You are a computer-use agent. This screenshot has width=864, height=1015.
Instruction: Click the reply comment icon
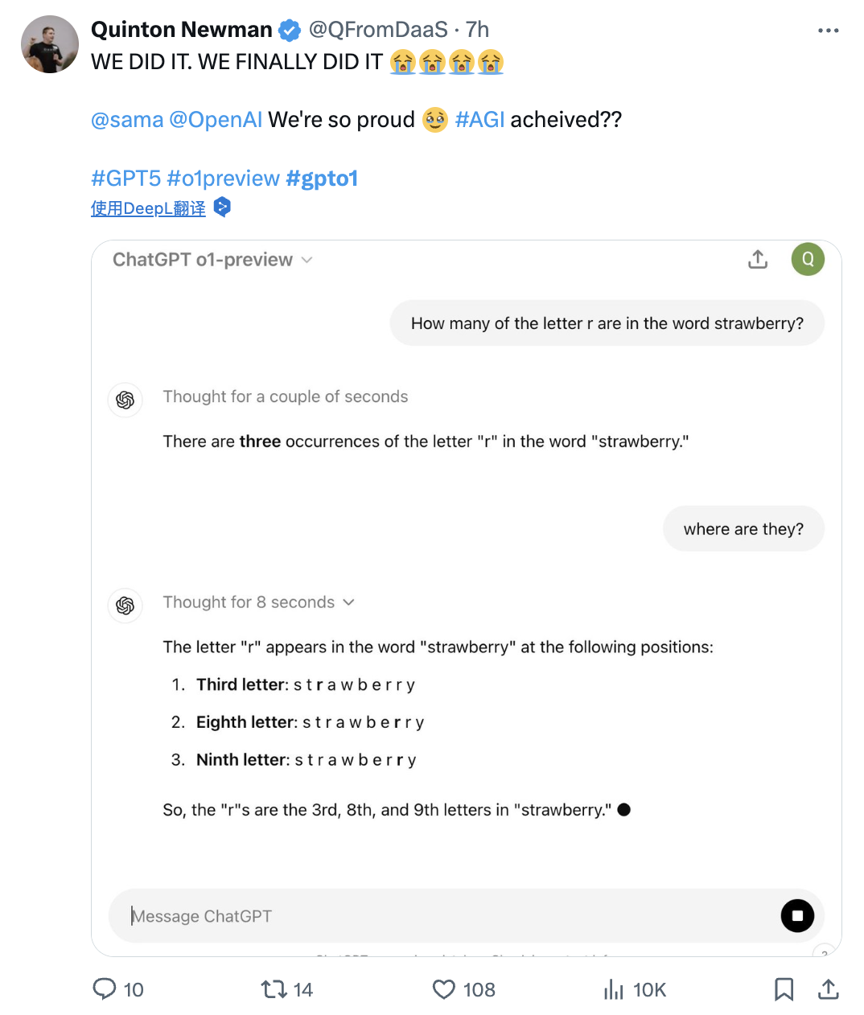(105, 988)
